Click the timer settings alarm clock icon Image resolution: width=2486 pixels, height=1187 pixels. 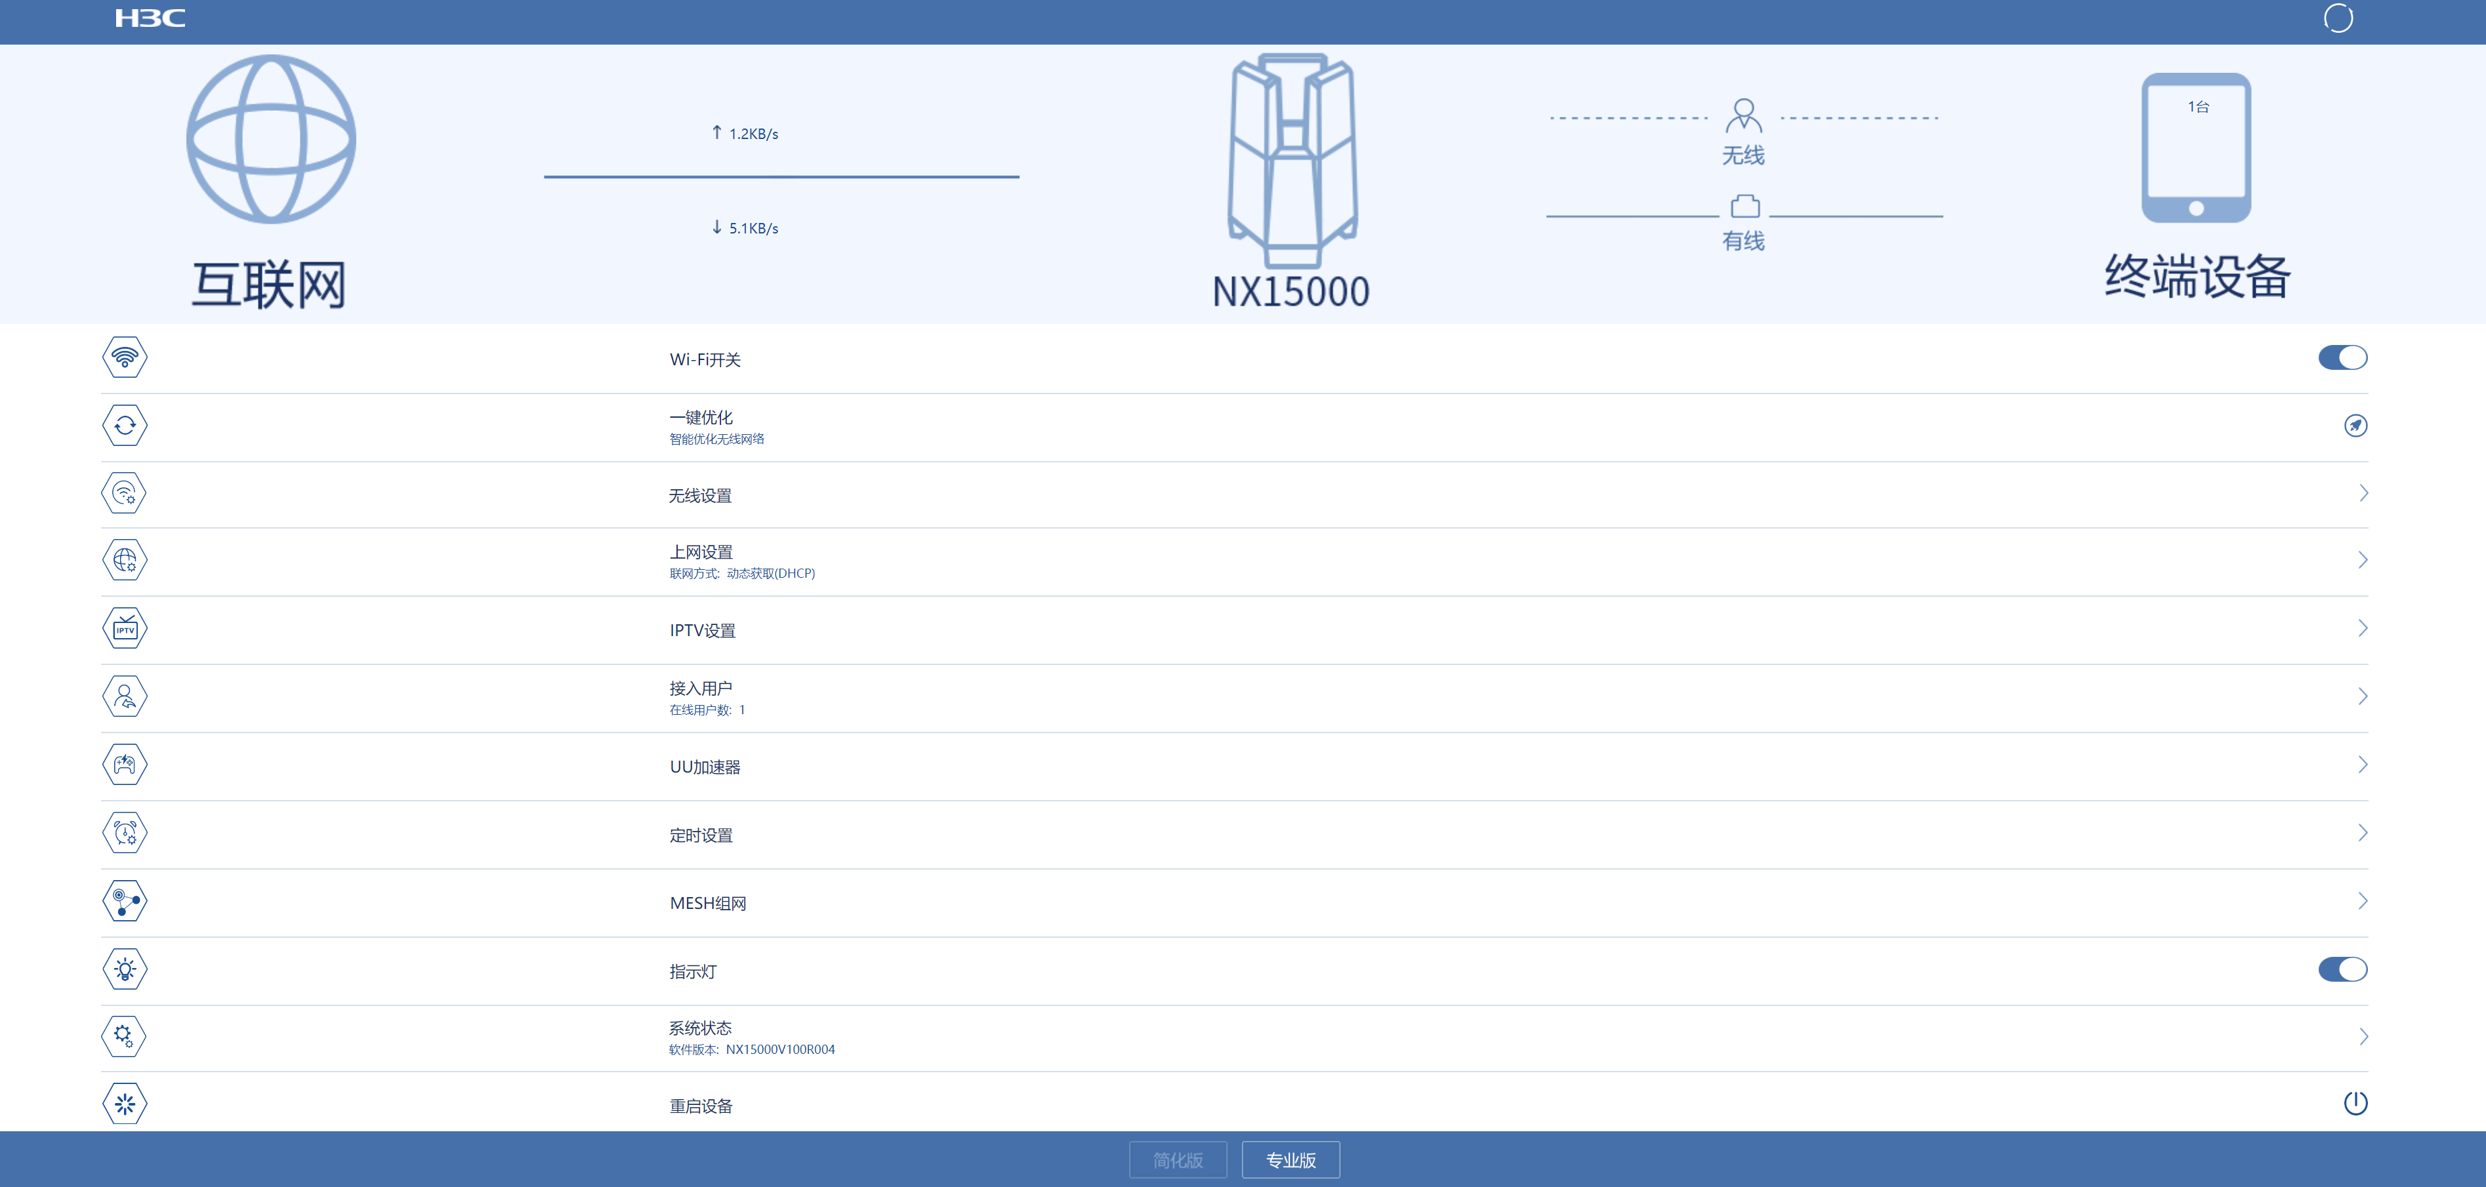pos(125,833)
